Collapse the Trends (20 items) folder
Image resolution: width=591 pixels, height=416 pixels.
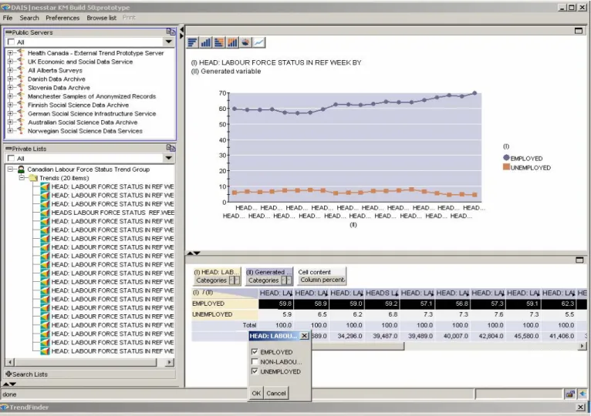[x=22, y=178]
